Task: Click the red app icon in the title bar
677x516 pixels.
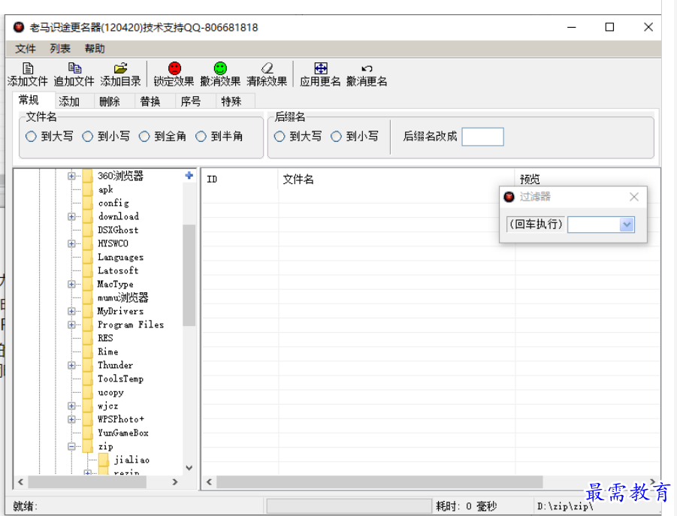Action: (19, 27)
